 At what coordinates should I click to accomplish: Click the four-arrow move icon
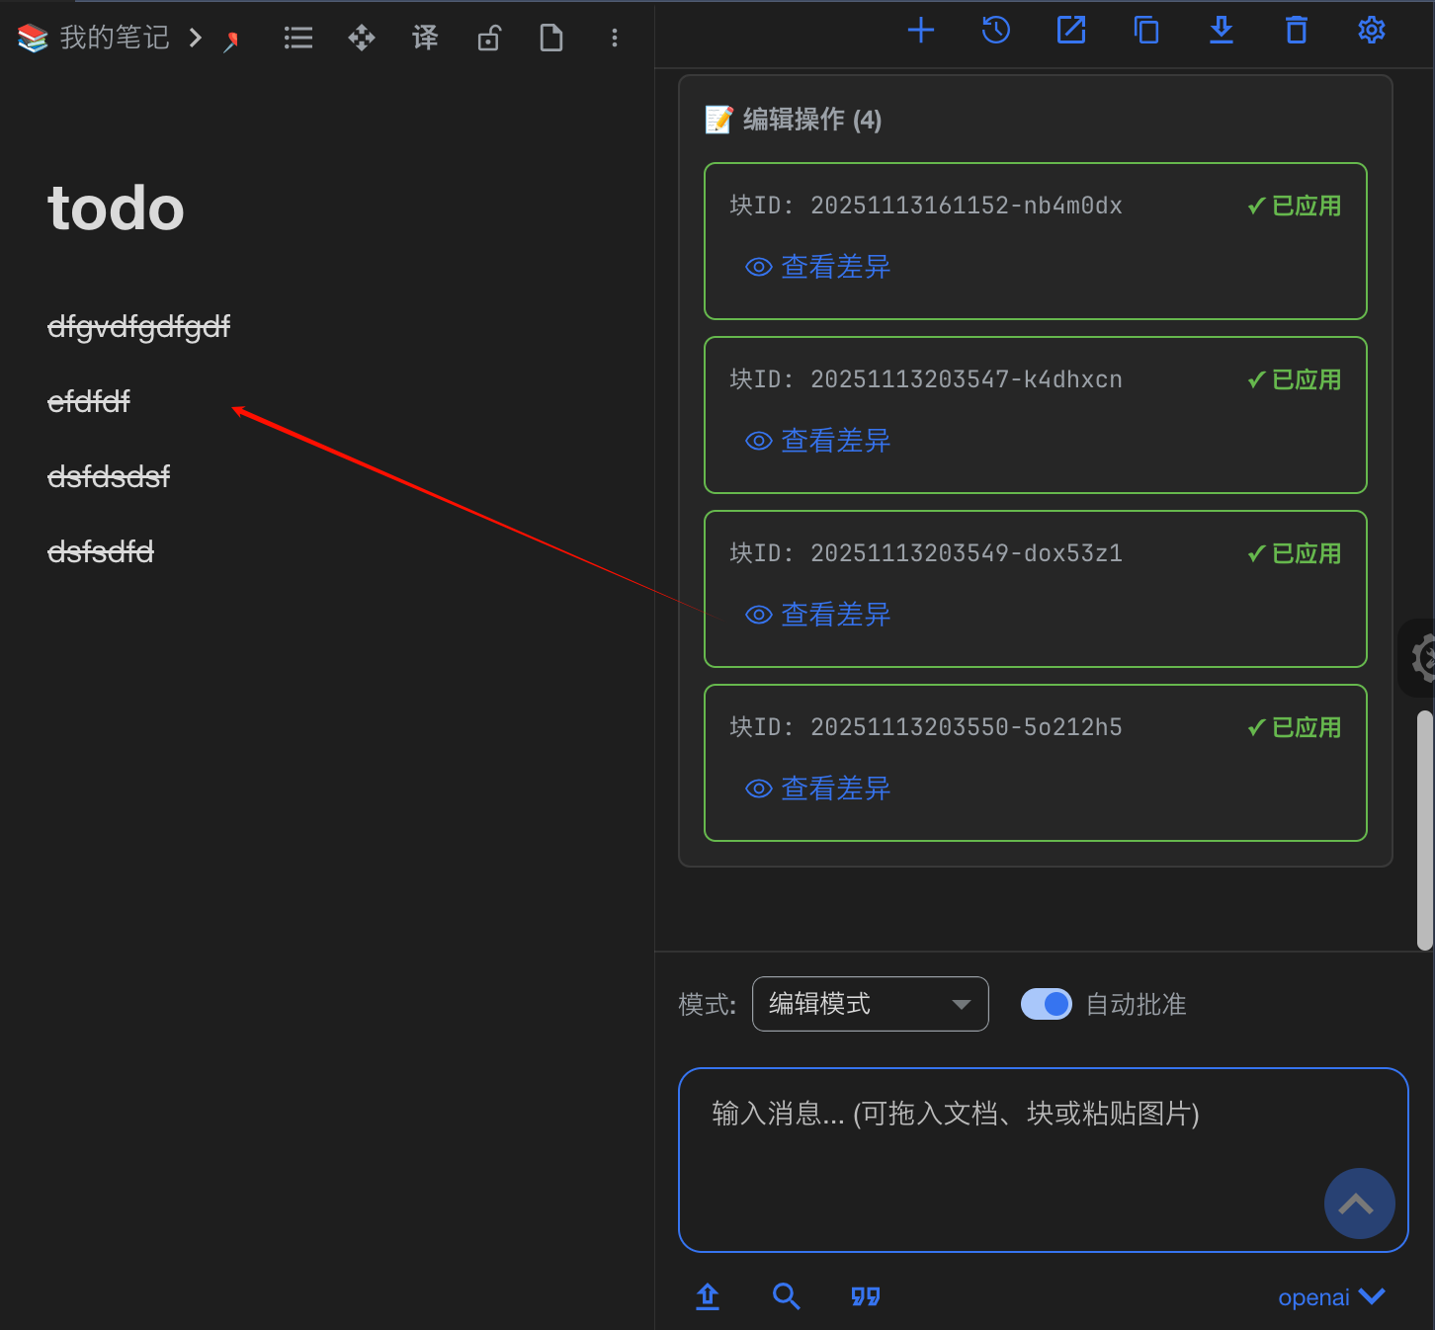click(x=362, y=39)
